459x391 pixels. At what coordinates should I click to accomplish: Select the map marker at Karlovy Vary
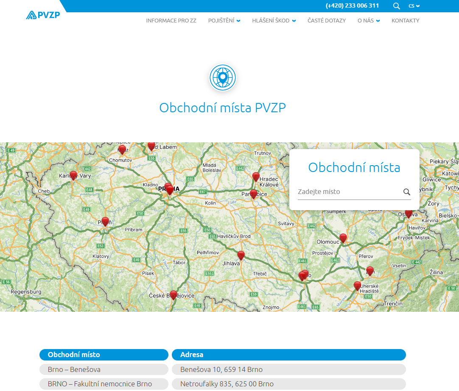click(x=73, y=175)
